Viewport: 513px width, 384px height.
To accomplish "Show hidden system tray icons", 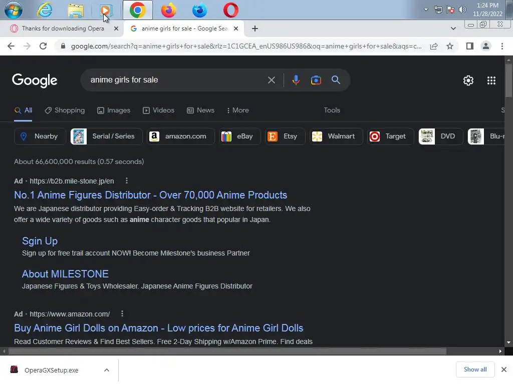I will 426,9.
